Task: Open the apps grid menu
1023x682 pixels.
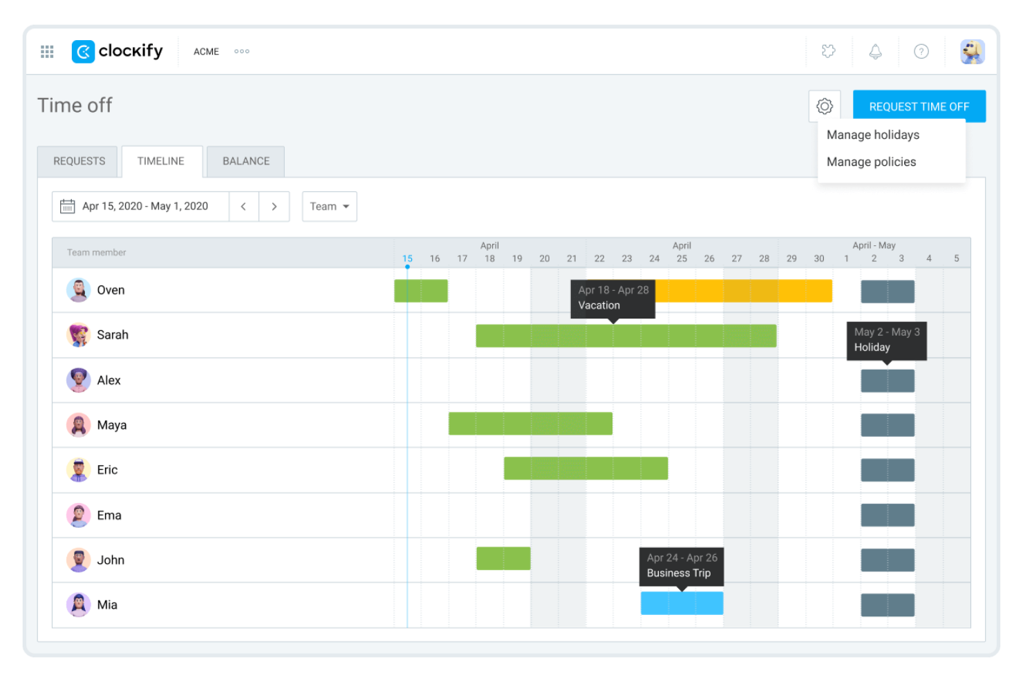Action: tap(47, 51)
